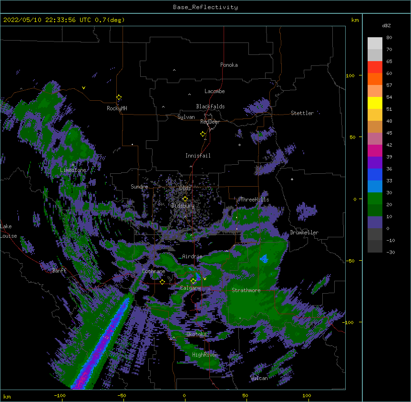This screenshot has height=402, width=411.
Task: Click the Drumheller label
Action: pos(304,233)
